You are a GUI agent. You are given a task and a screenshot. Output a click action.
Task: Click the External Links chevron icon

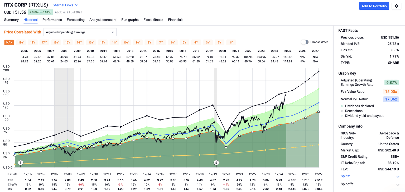tap(76, 5)
